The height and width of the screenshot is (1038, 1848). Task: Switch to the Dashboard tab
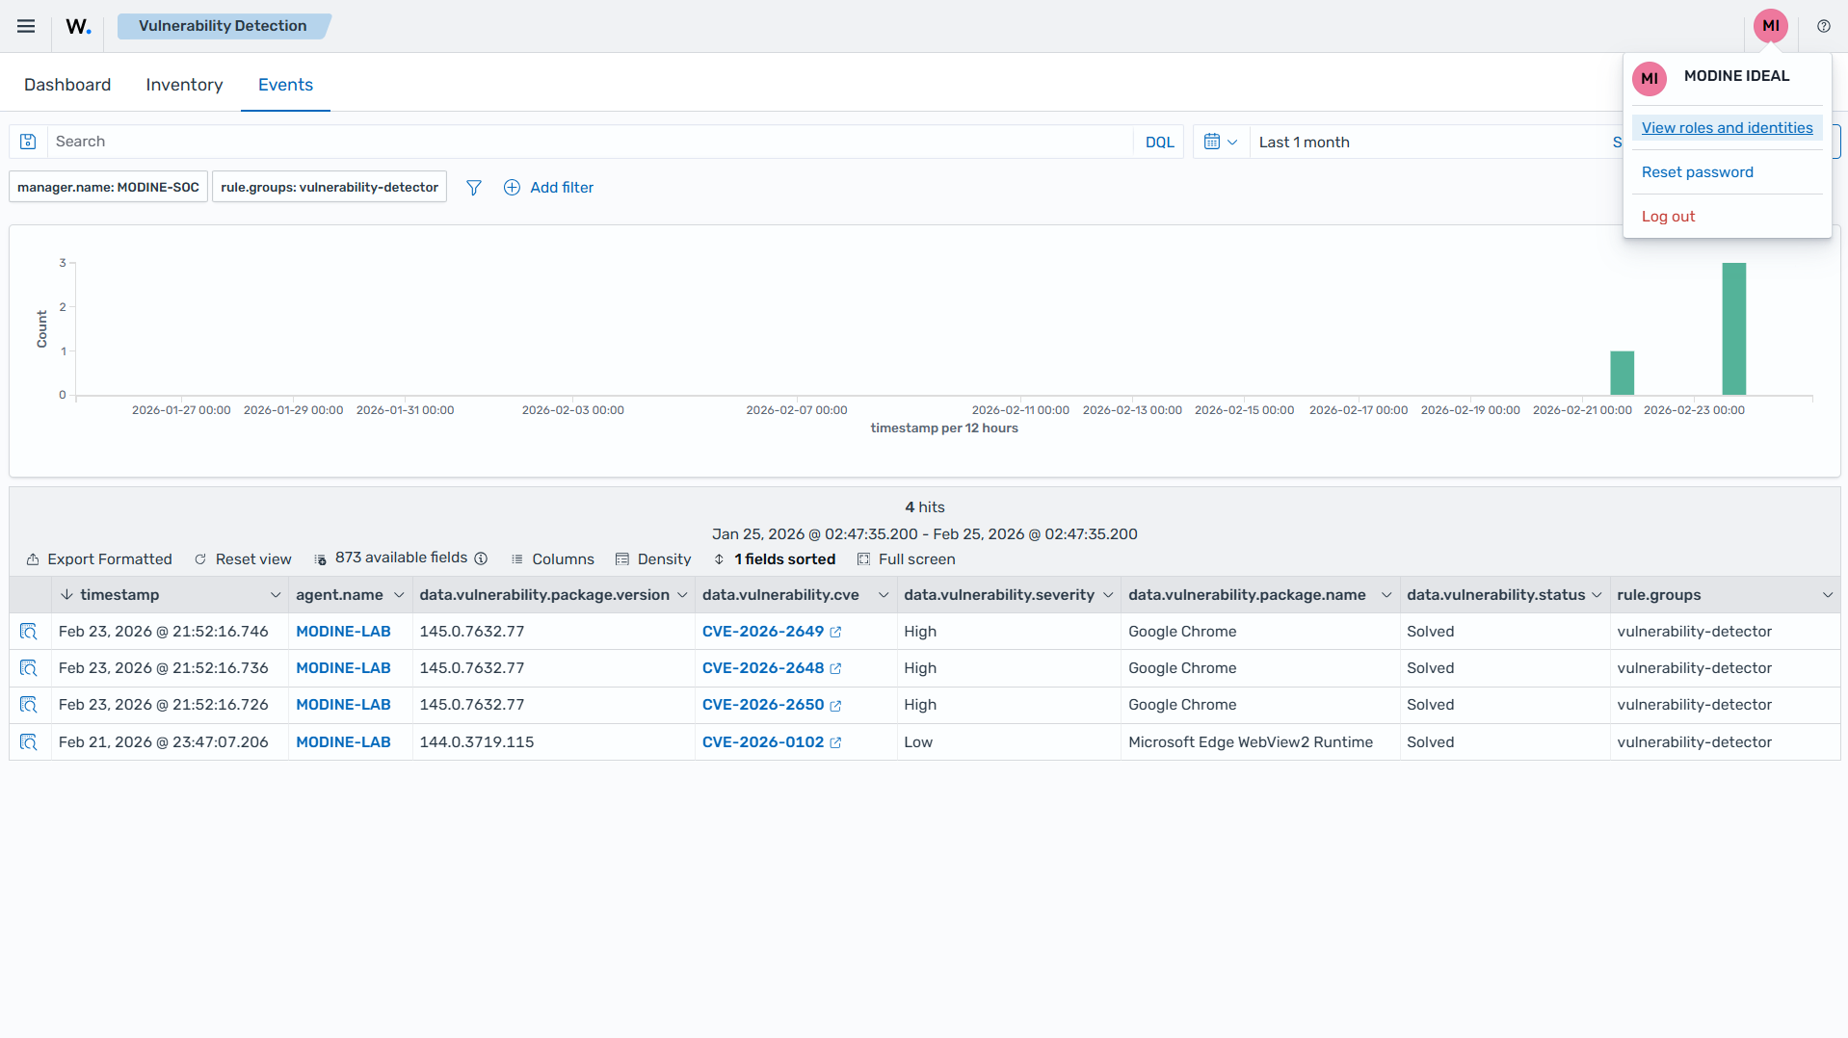[x=67, y=85]
